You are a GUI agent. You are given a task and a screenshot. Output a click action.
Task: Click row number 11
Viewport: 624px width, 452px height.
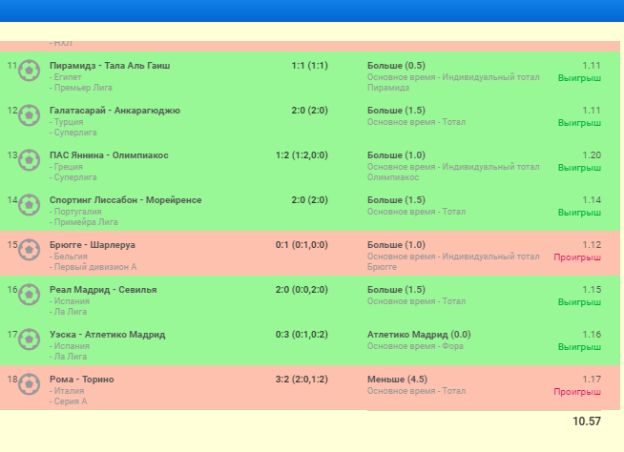(12, 66)
